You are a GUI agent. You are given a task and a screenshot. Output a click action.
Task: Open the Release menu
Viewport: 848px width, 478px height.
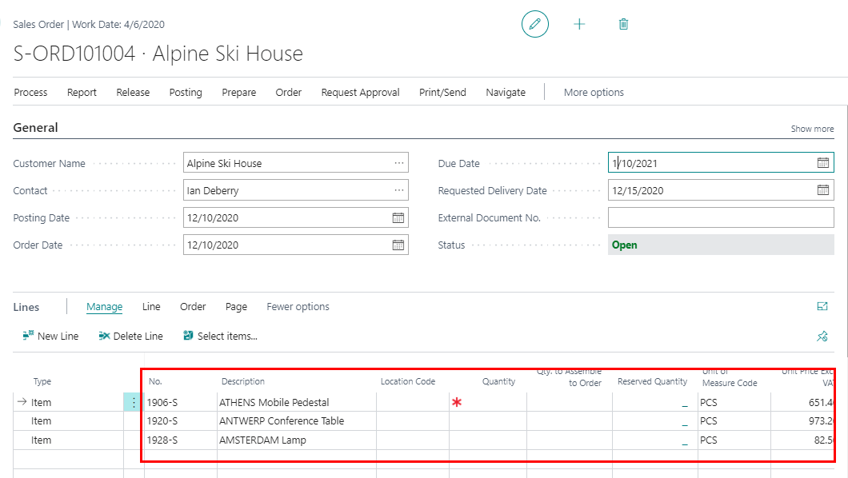pos(133,93)
